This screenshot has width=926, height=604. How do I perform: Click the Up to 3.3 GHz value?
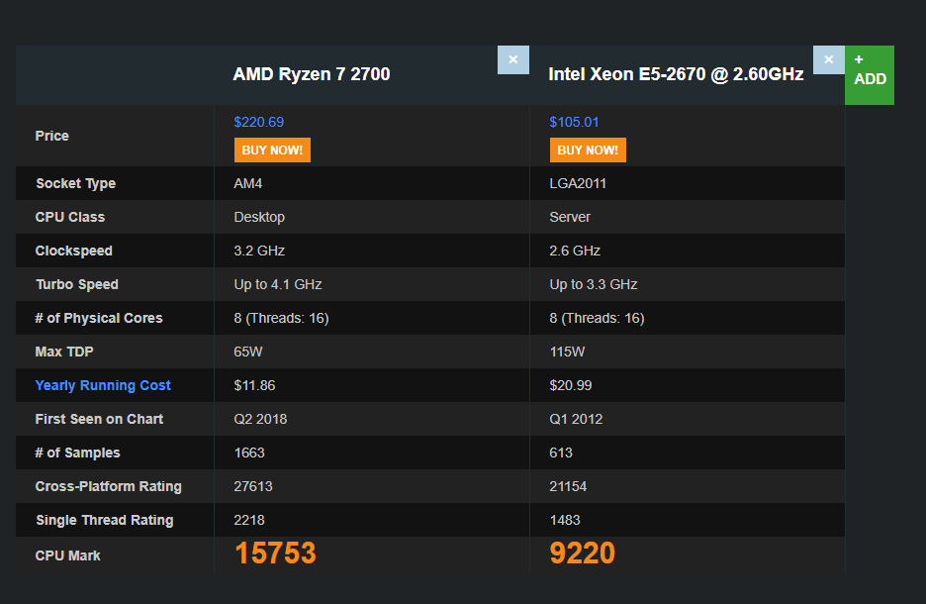[594, 285]
